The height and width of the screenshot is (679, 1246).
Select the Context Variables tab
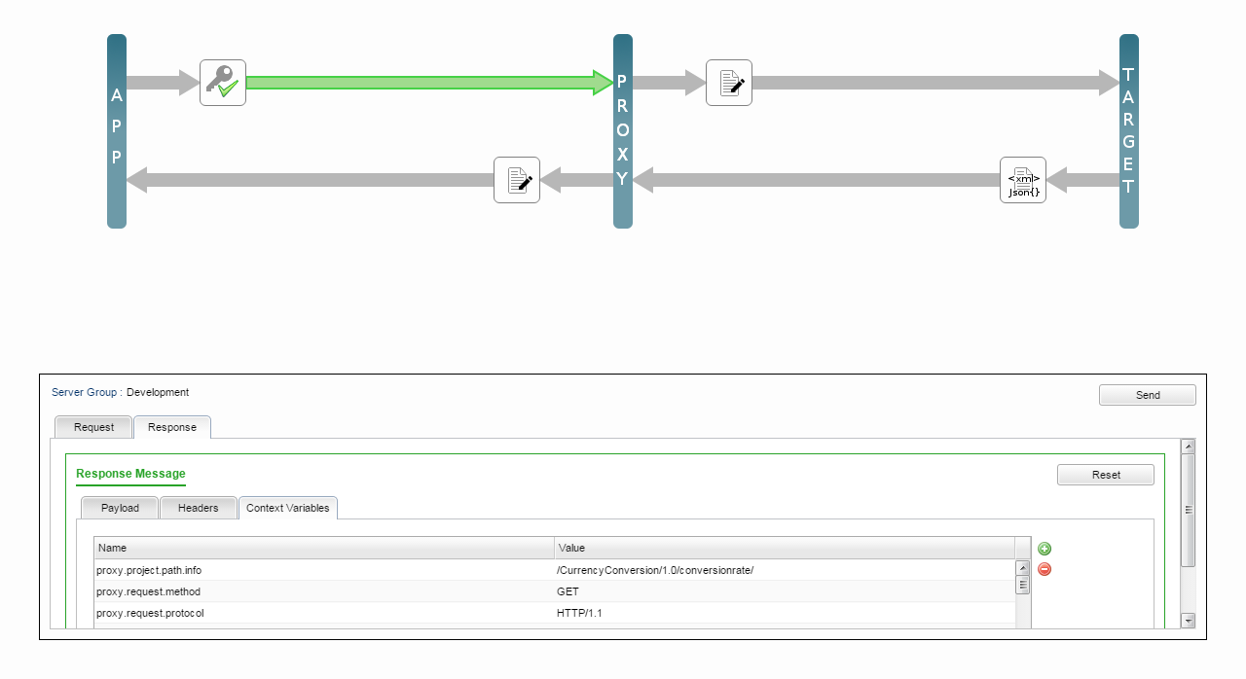click(x=287, y=508)
